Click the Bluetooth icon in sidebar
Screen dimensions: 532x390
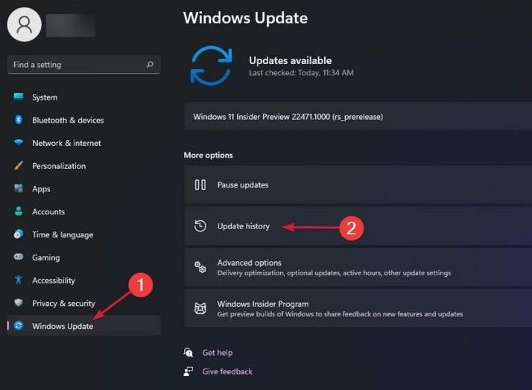tap(19, 120)
